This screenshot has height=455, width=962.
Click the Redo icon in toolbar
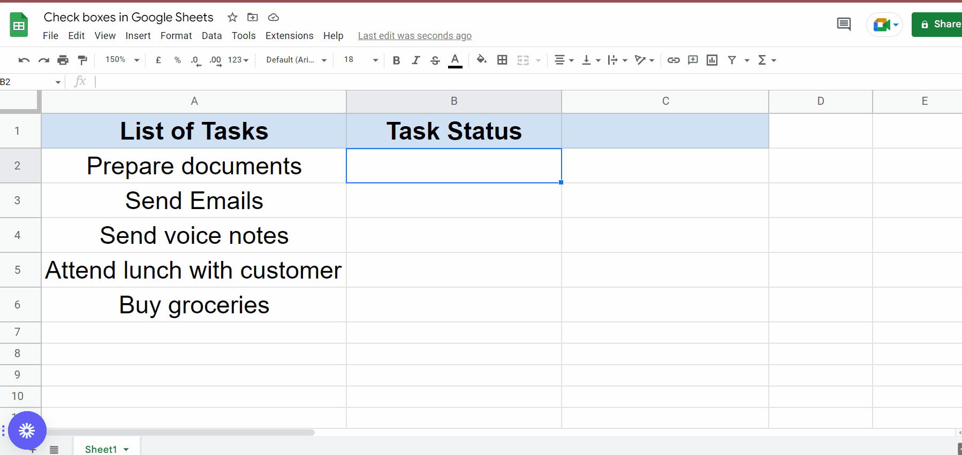[43, 60]
